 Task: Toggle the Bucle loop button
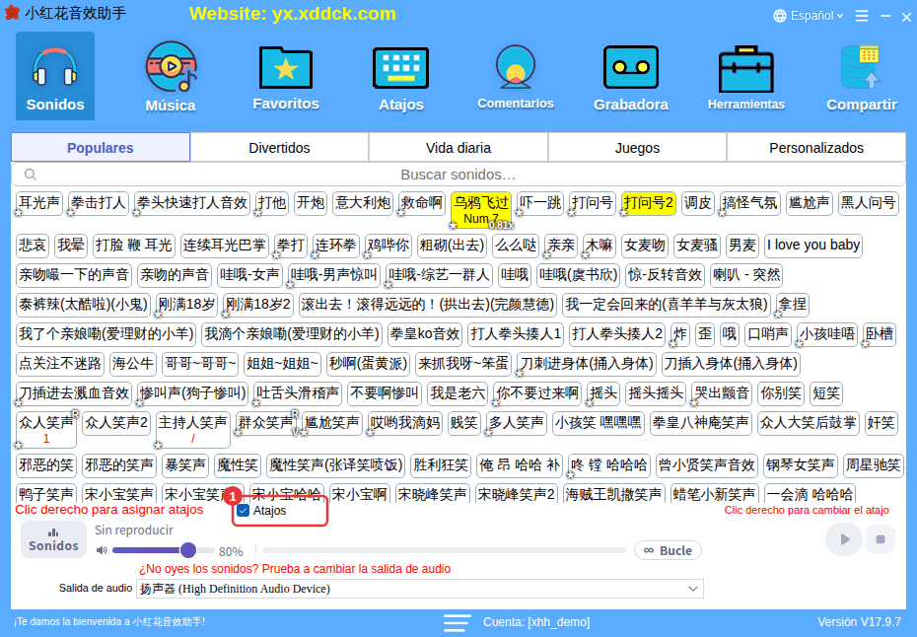(668, 550)
